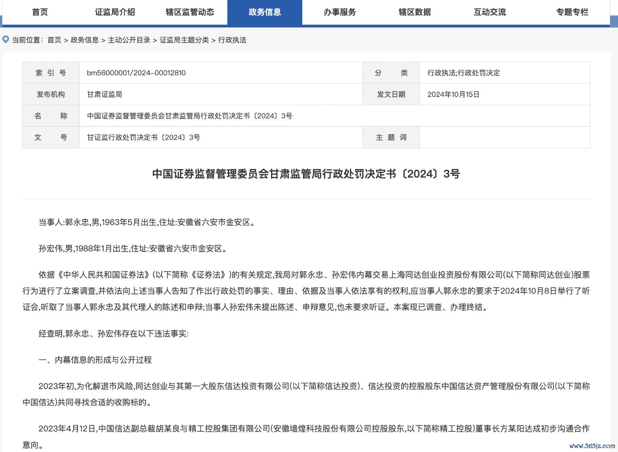Click the 索引号 table label

(51, 73)
